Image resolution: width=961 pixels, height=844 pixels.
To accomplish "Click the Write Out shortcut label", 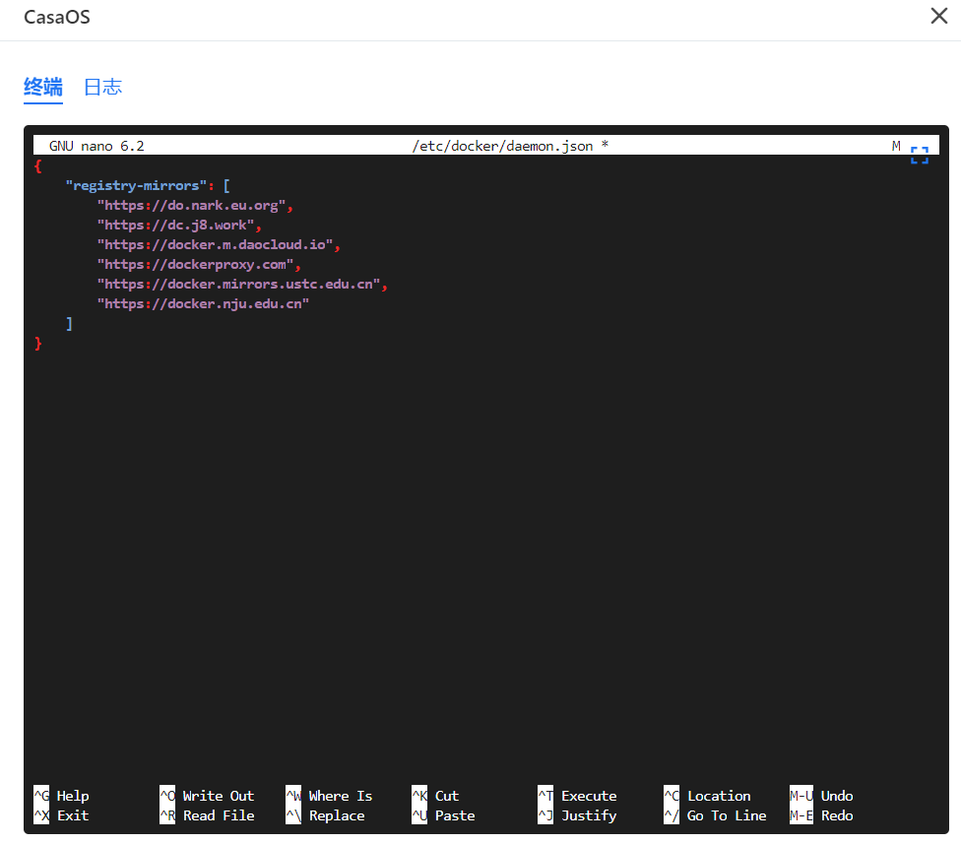I will coord(219,796).
